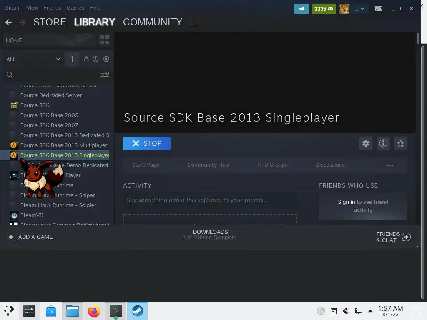This screenshot has width=427, height=320.
Task: Toggle the ready-to-play filter icon
Action: click(x=106, y=59)
